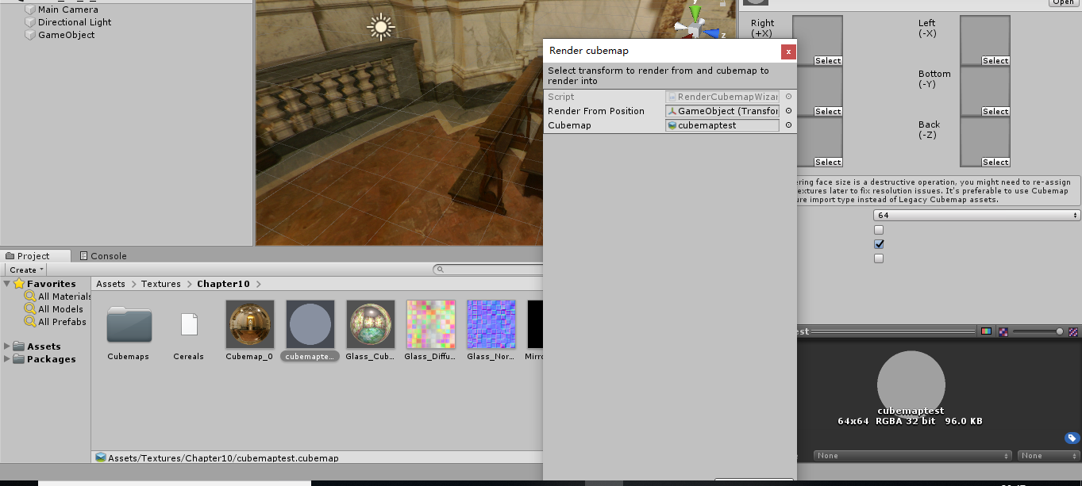
Task: Open the 64 face size dropdown
Action: (x=976, y=214)
